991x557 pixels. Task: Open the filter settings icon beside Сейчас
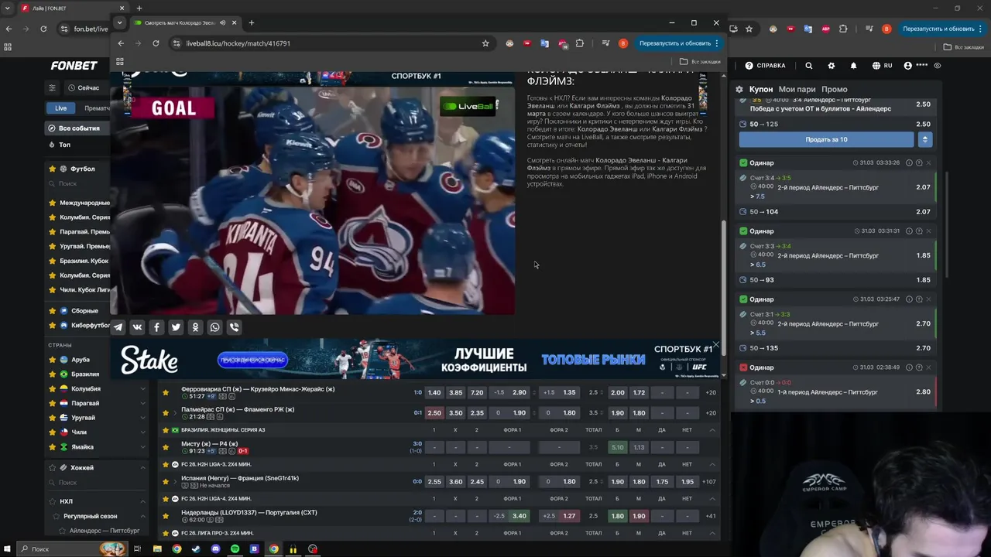[52, 87]
